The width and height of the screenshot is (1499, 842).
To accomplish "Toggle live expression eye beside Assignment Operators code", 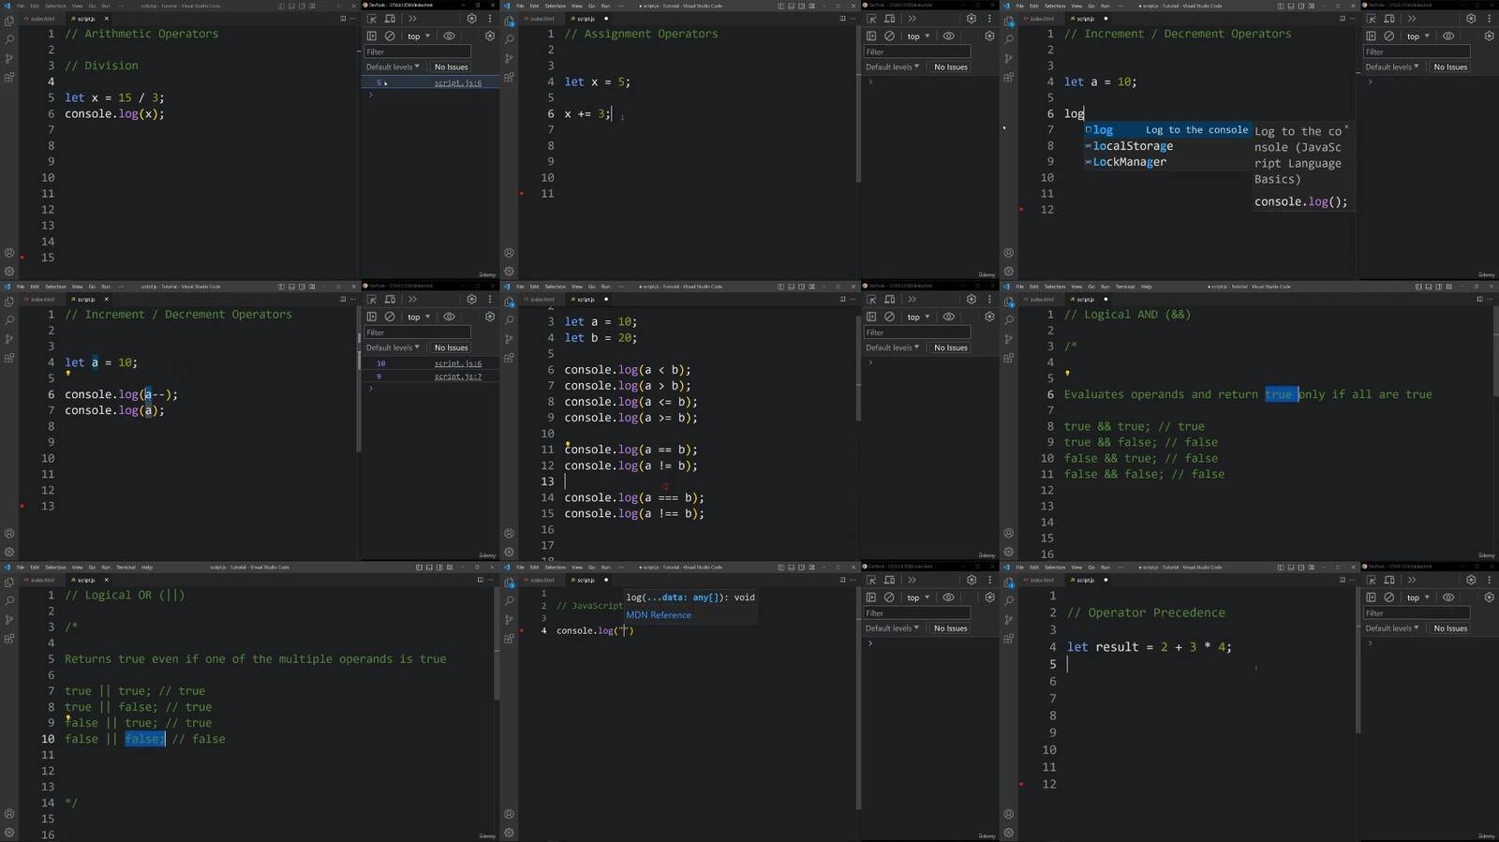I will pyautogui.click(x=948, y=36).
